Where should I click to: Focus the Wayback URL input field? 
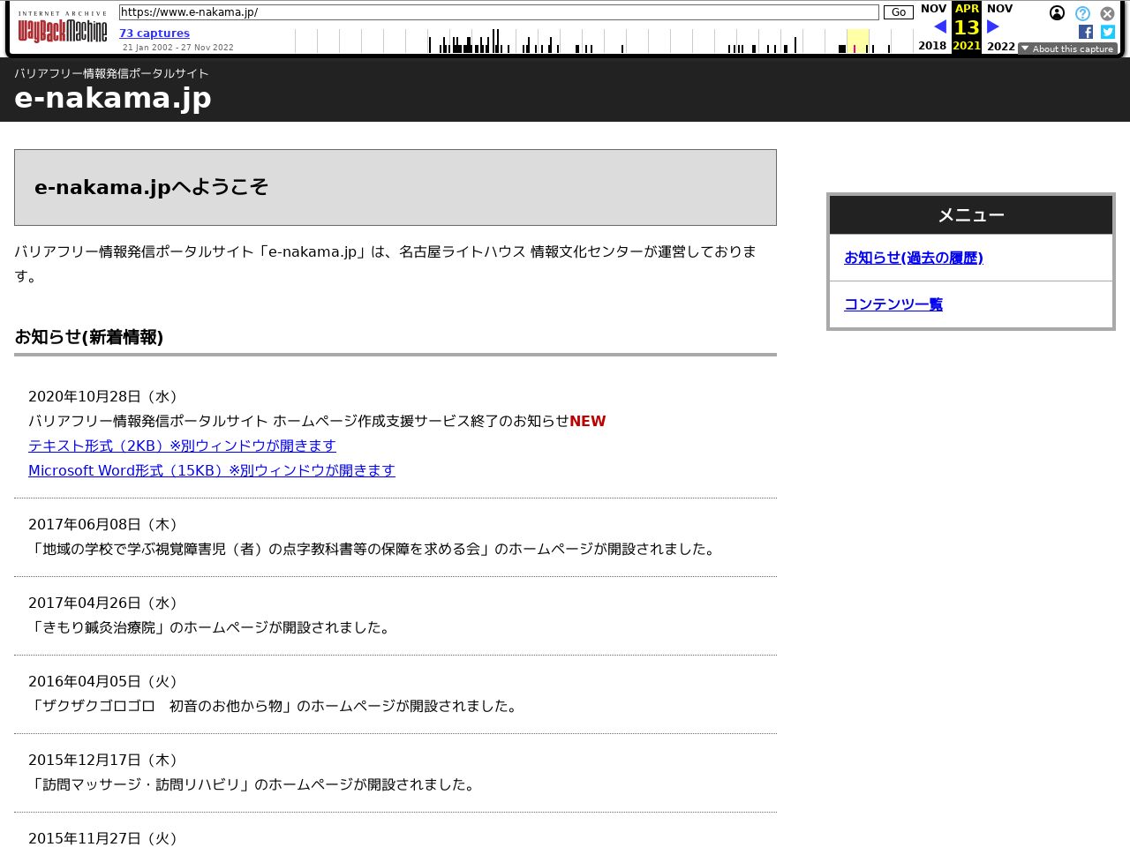pyautogui.click(x=499, y=12)
